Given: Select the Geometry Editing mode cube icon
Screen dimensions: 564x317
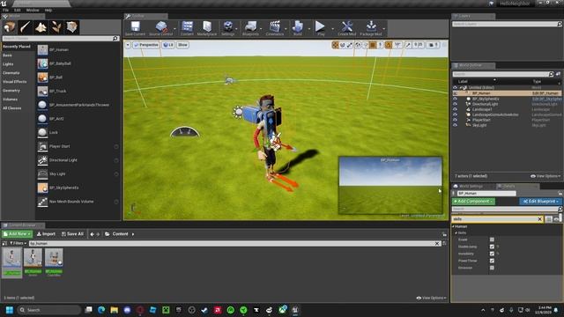Looking at the screenshot, I should (x=71, y=27).
